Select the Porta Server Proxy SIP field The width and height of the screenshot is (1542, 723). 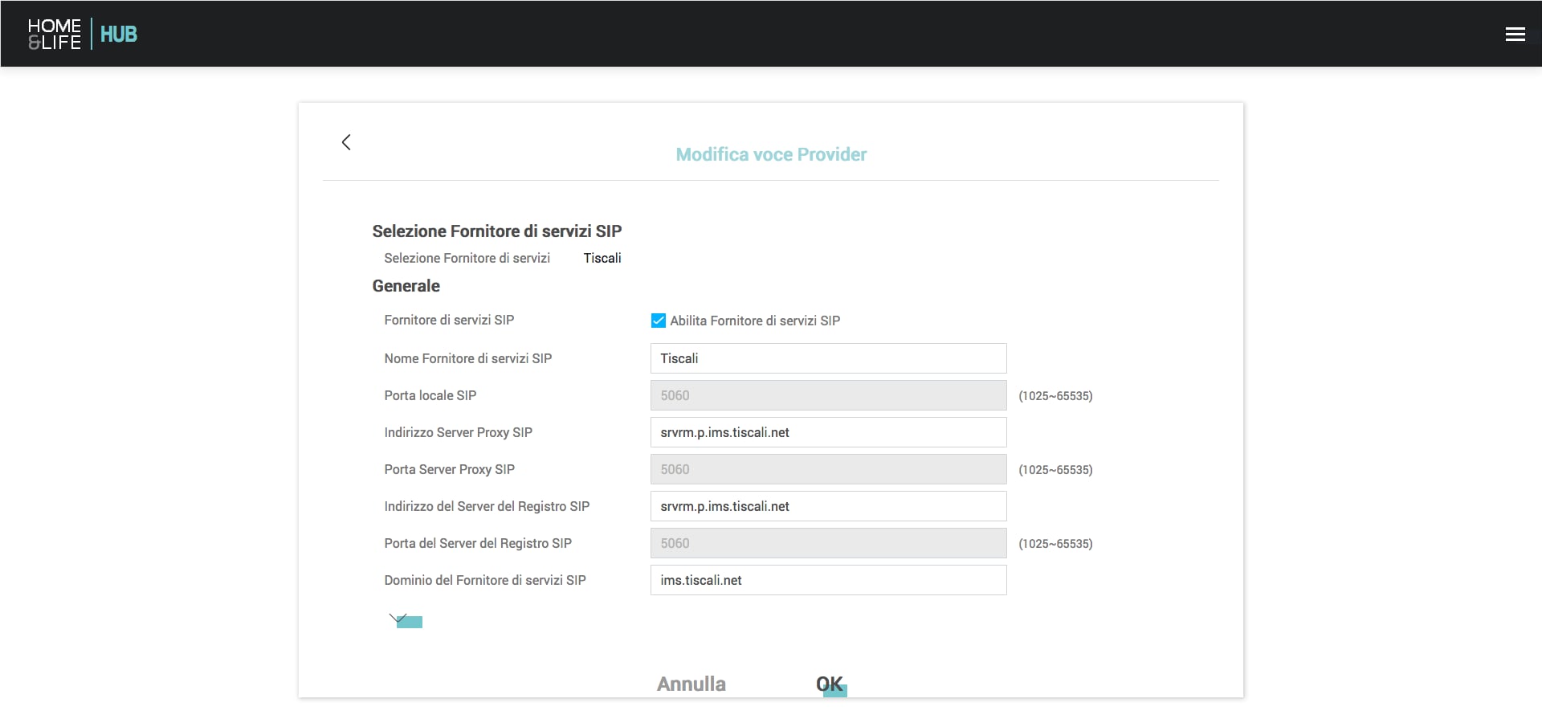pyautogui.click(x=828, y=469)
